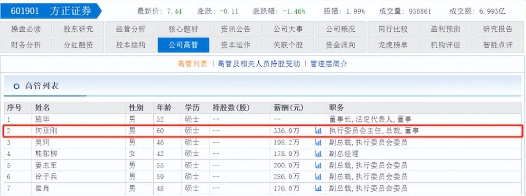Click the salary value 200.0万
The height and width of the screenshot is (196, 526).
286,165
